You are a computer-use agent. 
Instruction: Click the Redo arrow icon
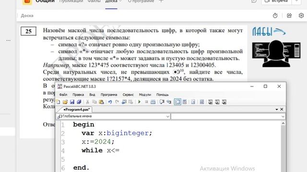[117, 102]
